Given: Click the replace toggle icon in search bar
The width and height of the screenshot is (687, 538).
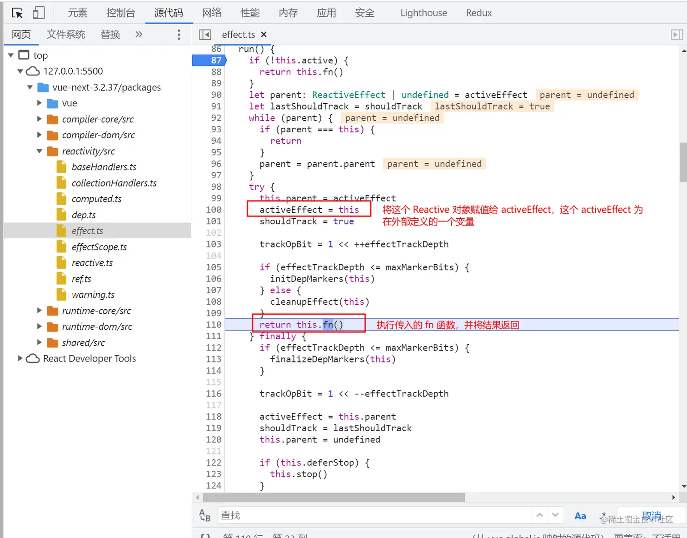Looking at the screenshot, I should click(x=205, y=515).
